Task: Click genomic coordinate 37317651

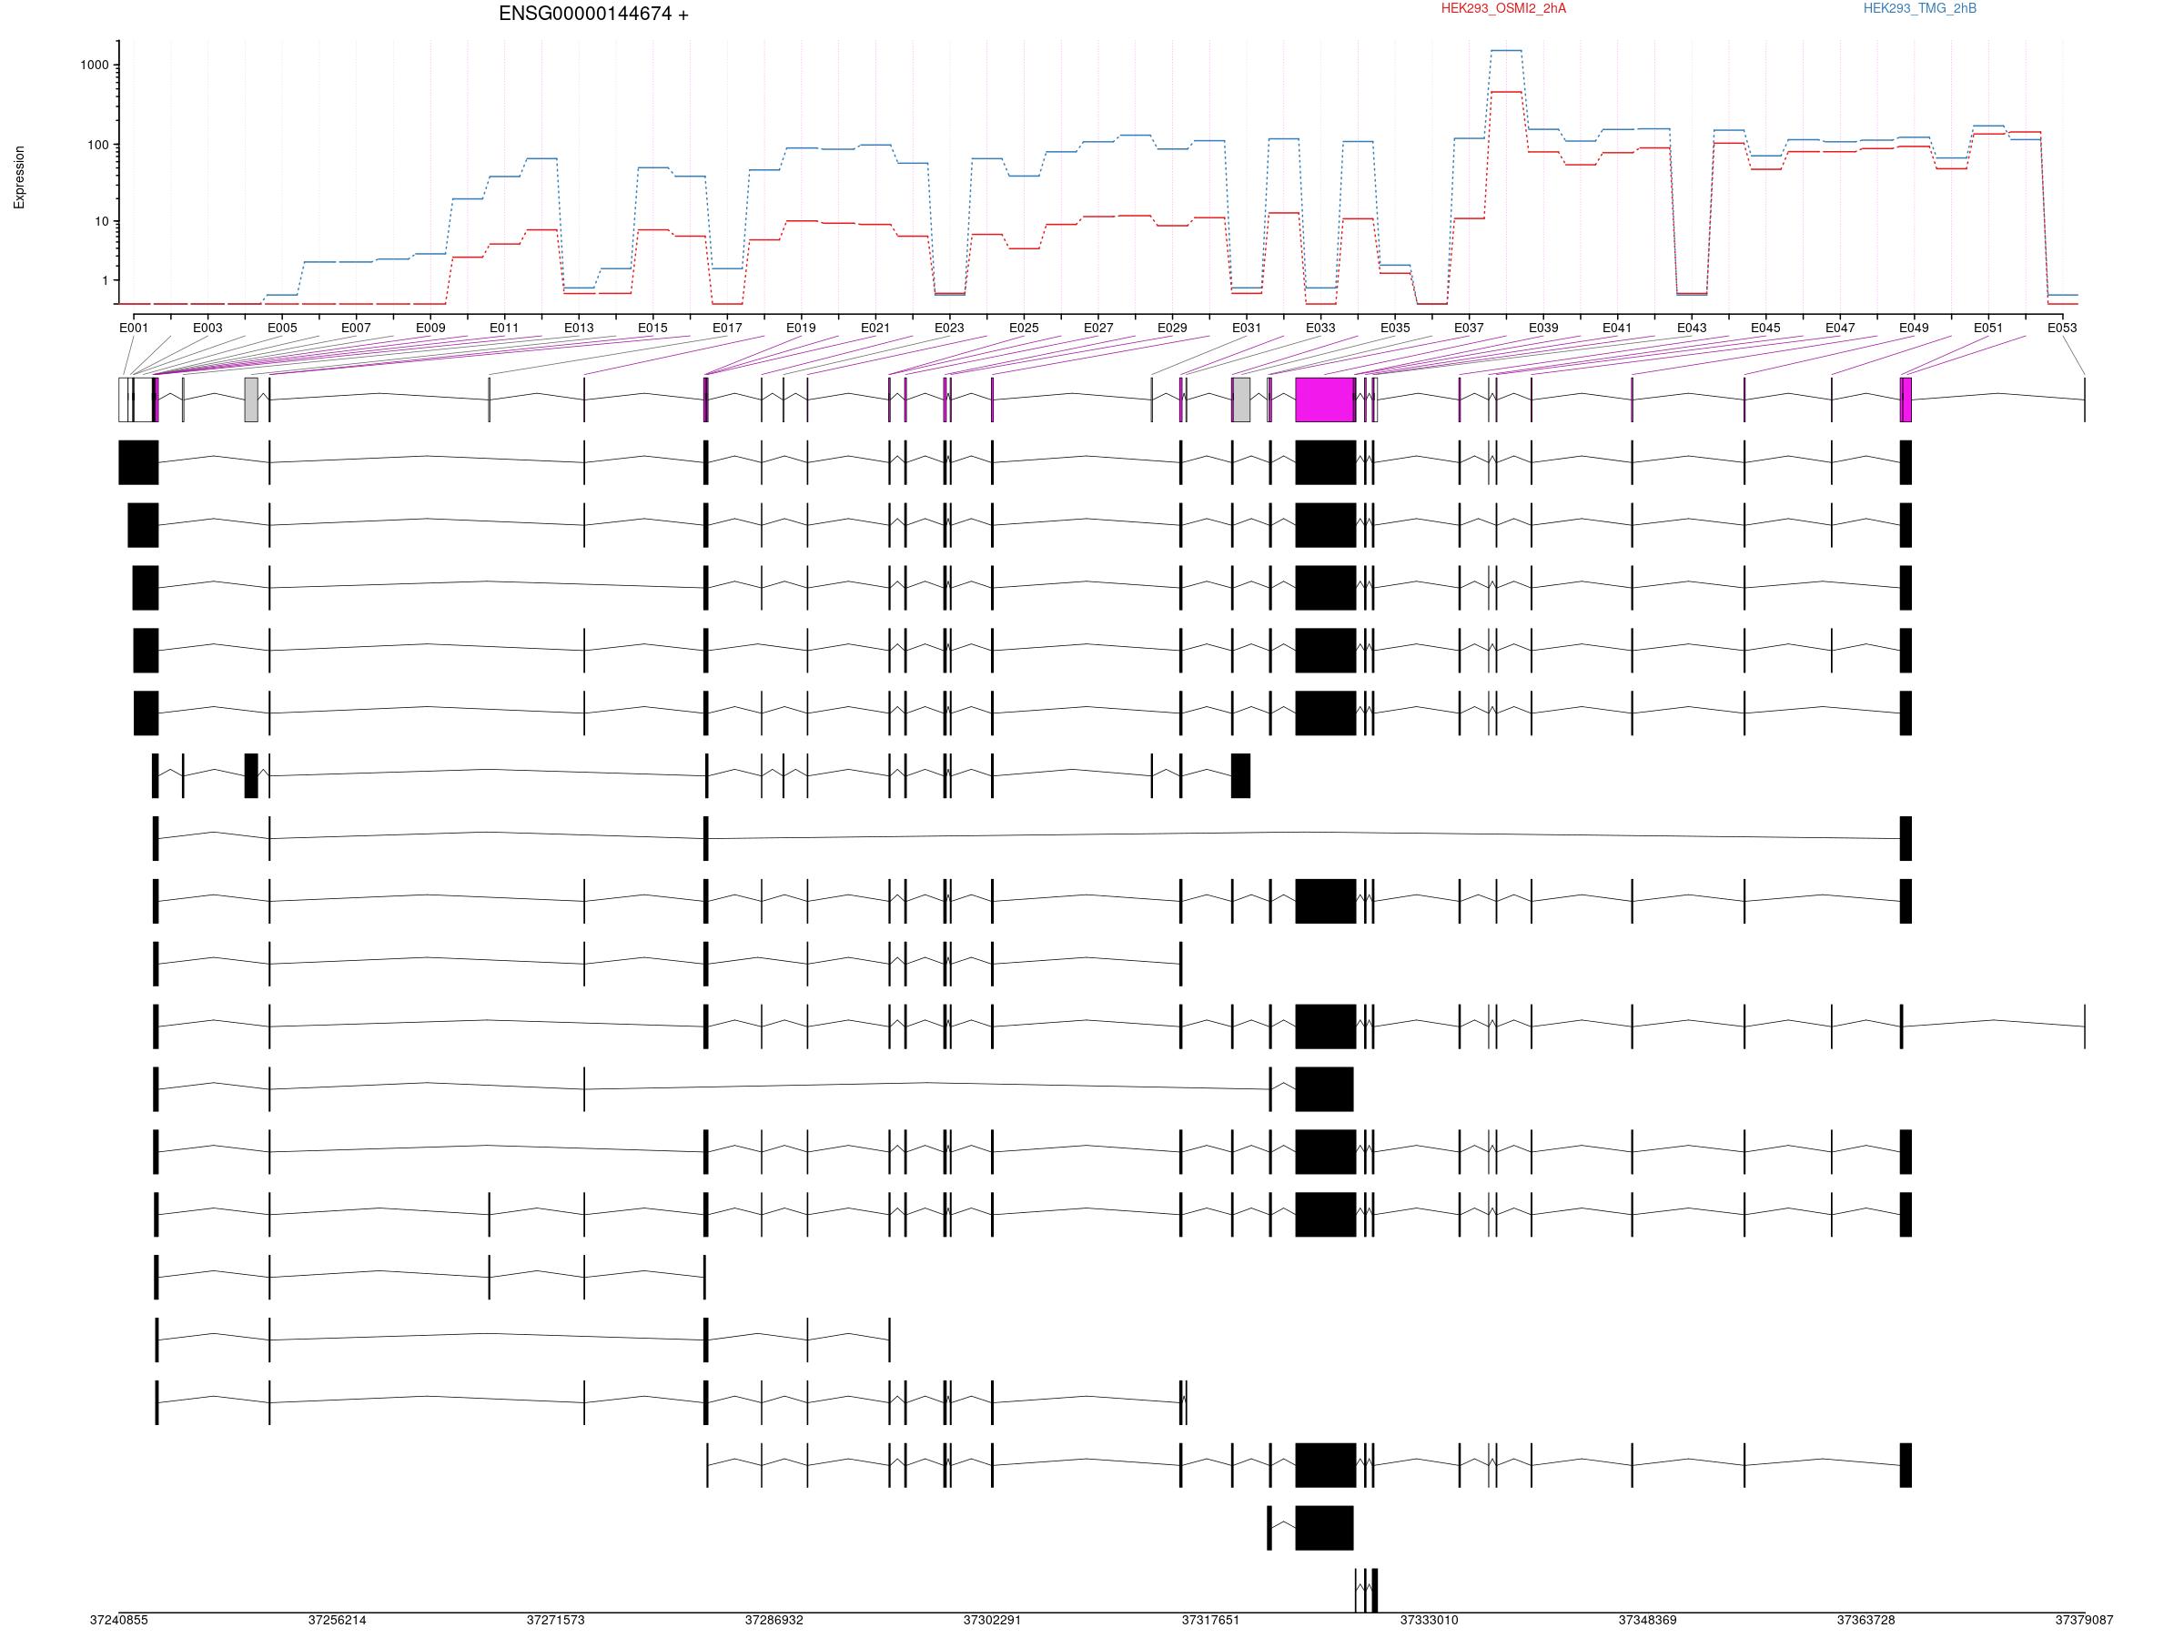Action: (1210, 1620)
